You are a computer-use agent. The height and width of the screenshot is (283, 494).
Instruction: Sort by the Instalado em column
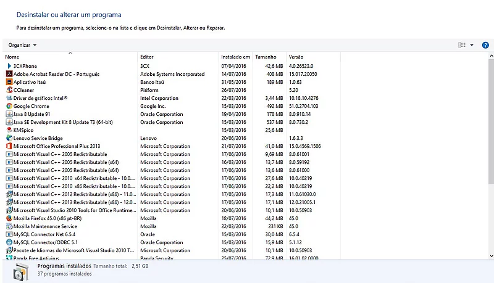click(236, 57)
